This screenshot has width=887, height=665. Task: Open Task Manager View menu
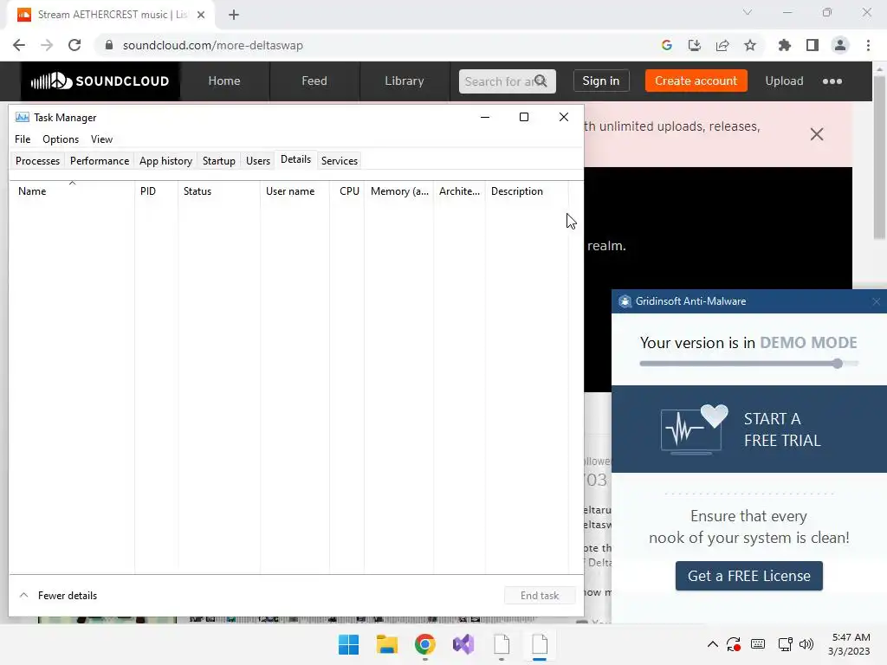coord(102,139)
